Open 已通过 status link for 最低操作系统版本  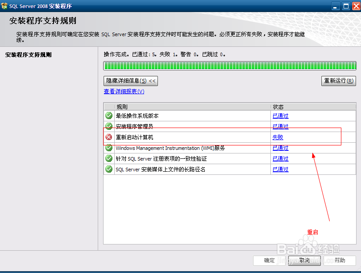click(x=280, y=116)
